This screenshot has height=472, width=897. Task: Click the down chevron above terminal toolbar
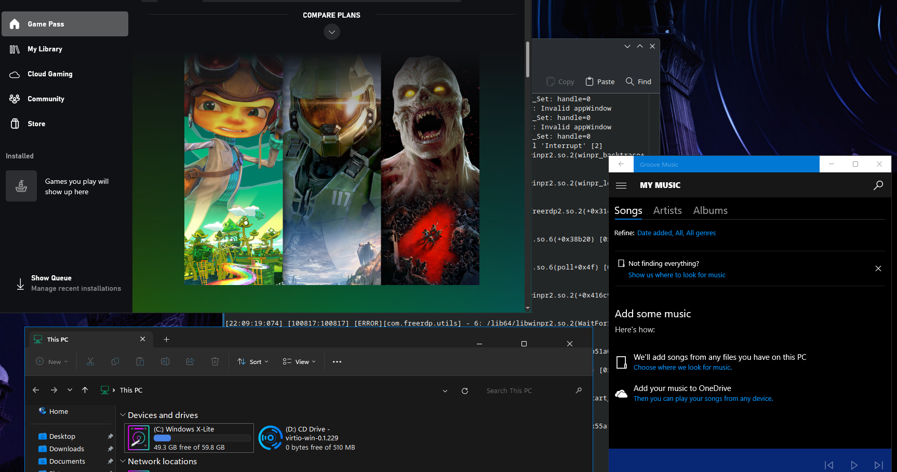point(627,46)
